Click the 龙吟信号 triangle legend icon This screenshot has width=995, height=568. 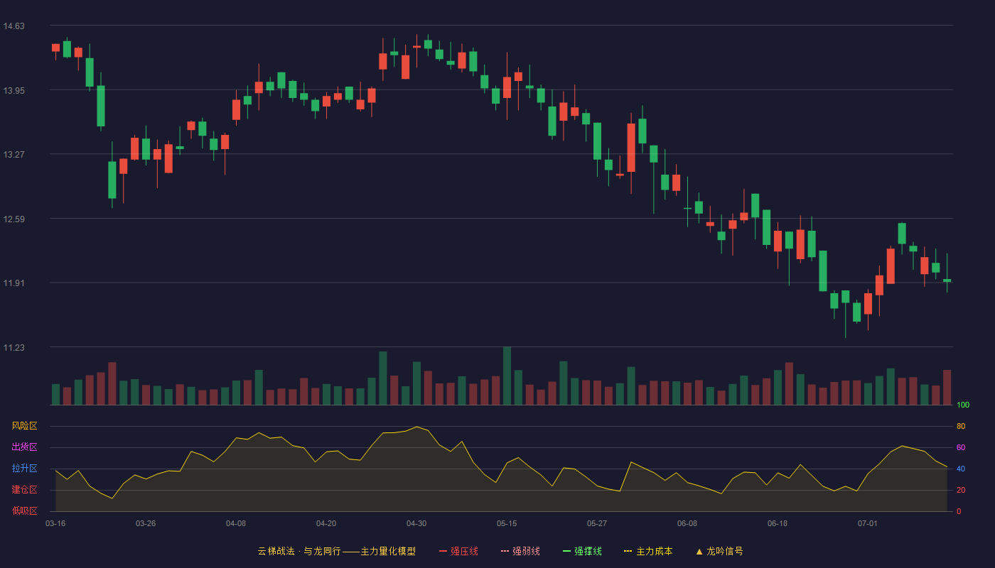point(699,551)
